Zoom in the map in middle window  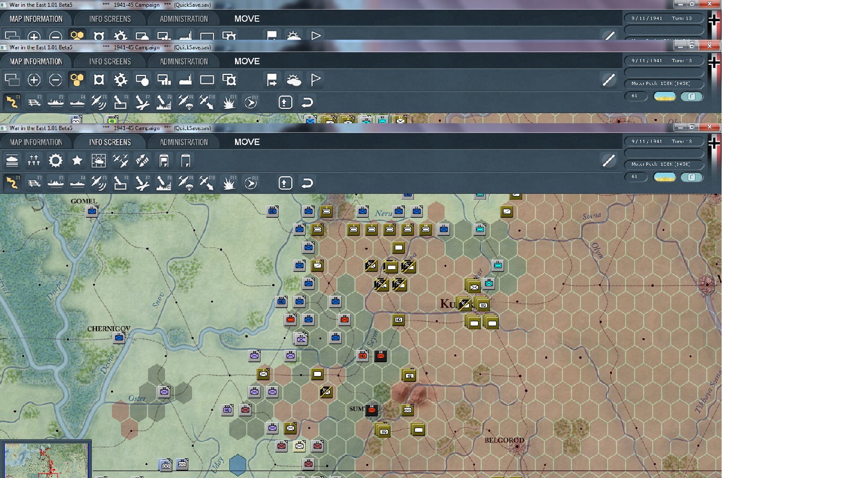pyautogui.click(x=34, y=80)
